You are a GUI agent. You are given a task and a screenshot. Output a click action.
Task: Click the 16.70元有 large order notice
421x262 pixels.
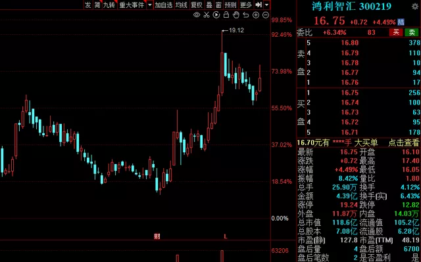(313, 142)
